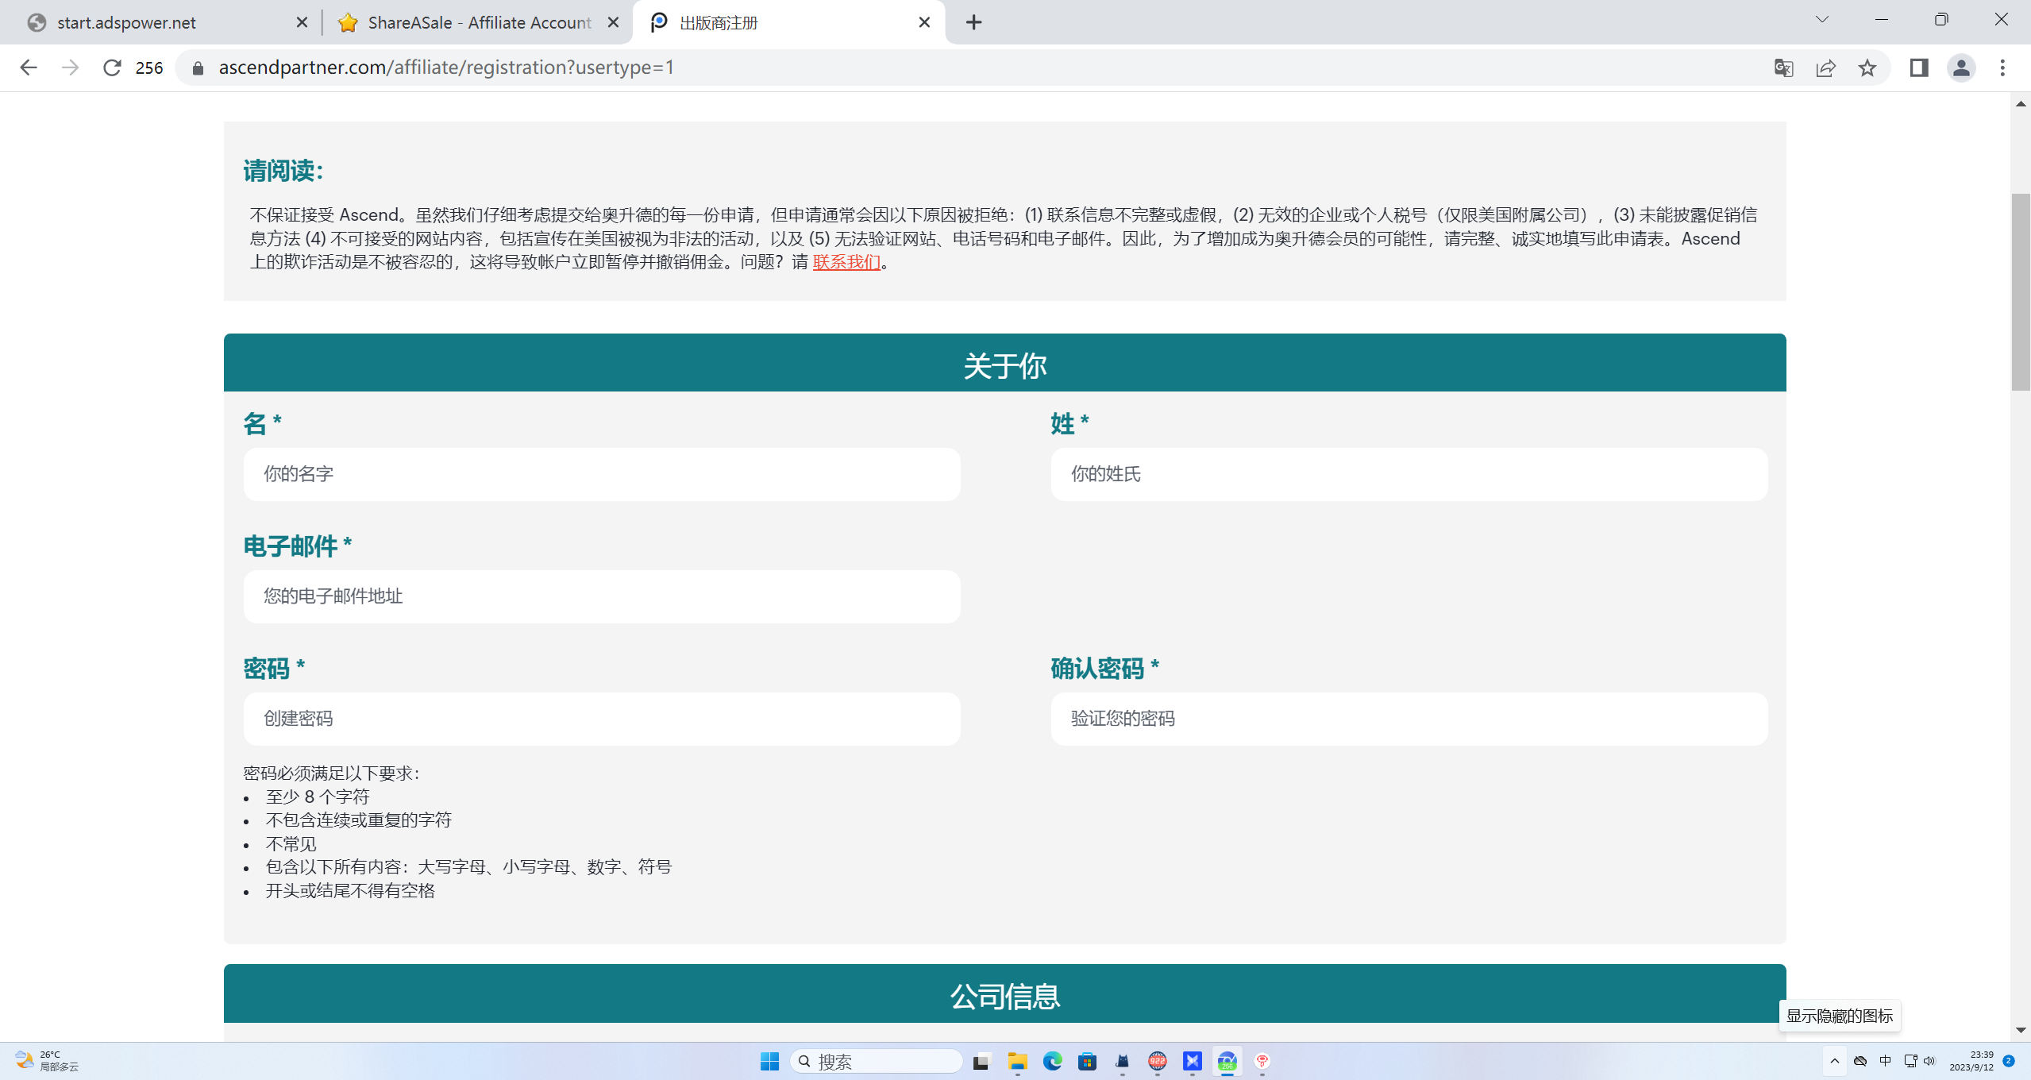Reload the page with refresh icon
This screenshot has width=2031, height=1080.
(x=112, y=67)
